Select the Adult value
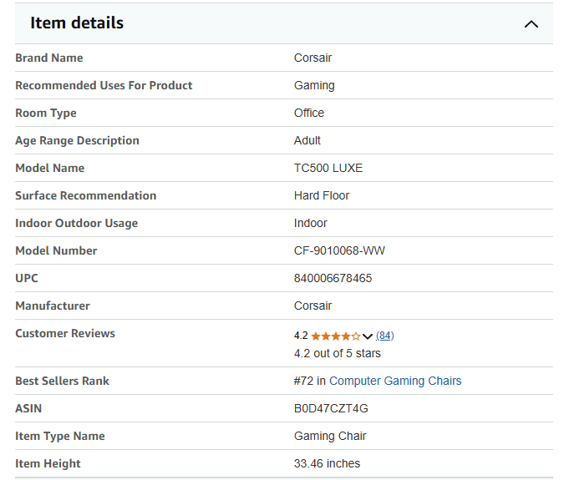Screen dimensions: 564x480 307,140
